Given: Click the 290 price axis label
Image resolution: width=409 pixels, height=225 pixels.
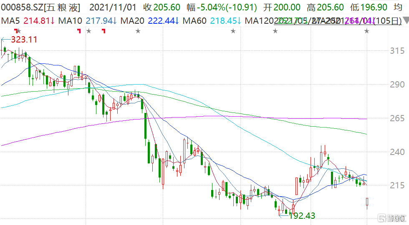Looking at the screenshot, I should coord(397,84).
